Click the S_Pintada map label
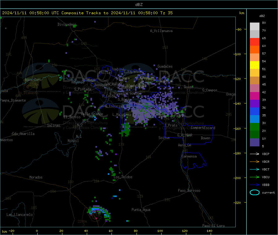 coord(82,89)
